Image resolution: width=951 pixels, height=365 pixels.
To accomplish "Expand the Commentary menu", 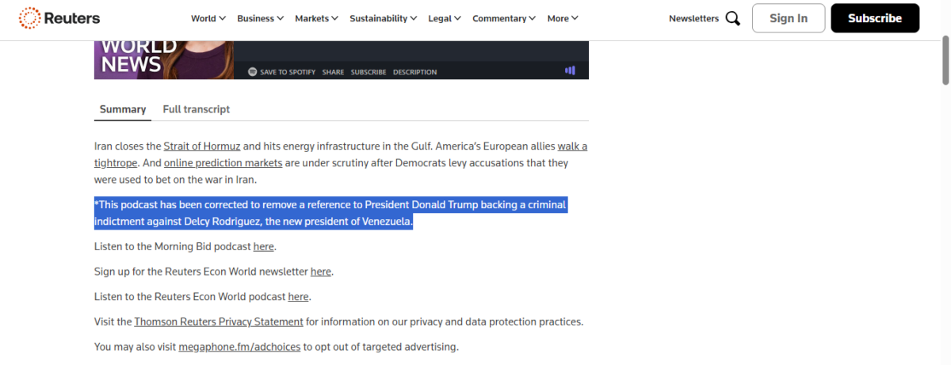I will pyautogui.click(x=504, y=18).
